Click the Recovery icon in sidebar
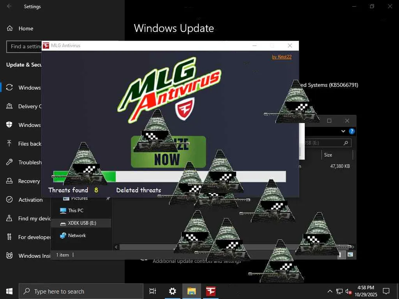 [x=9, y=181]
